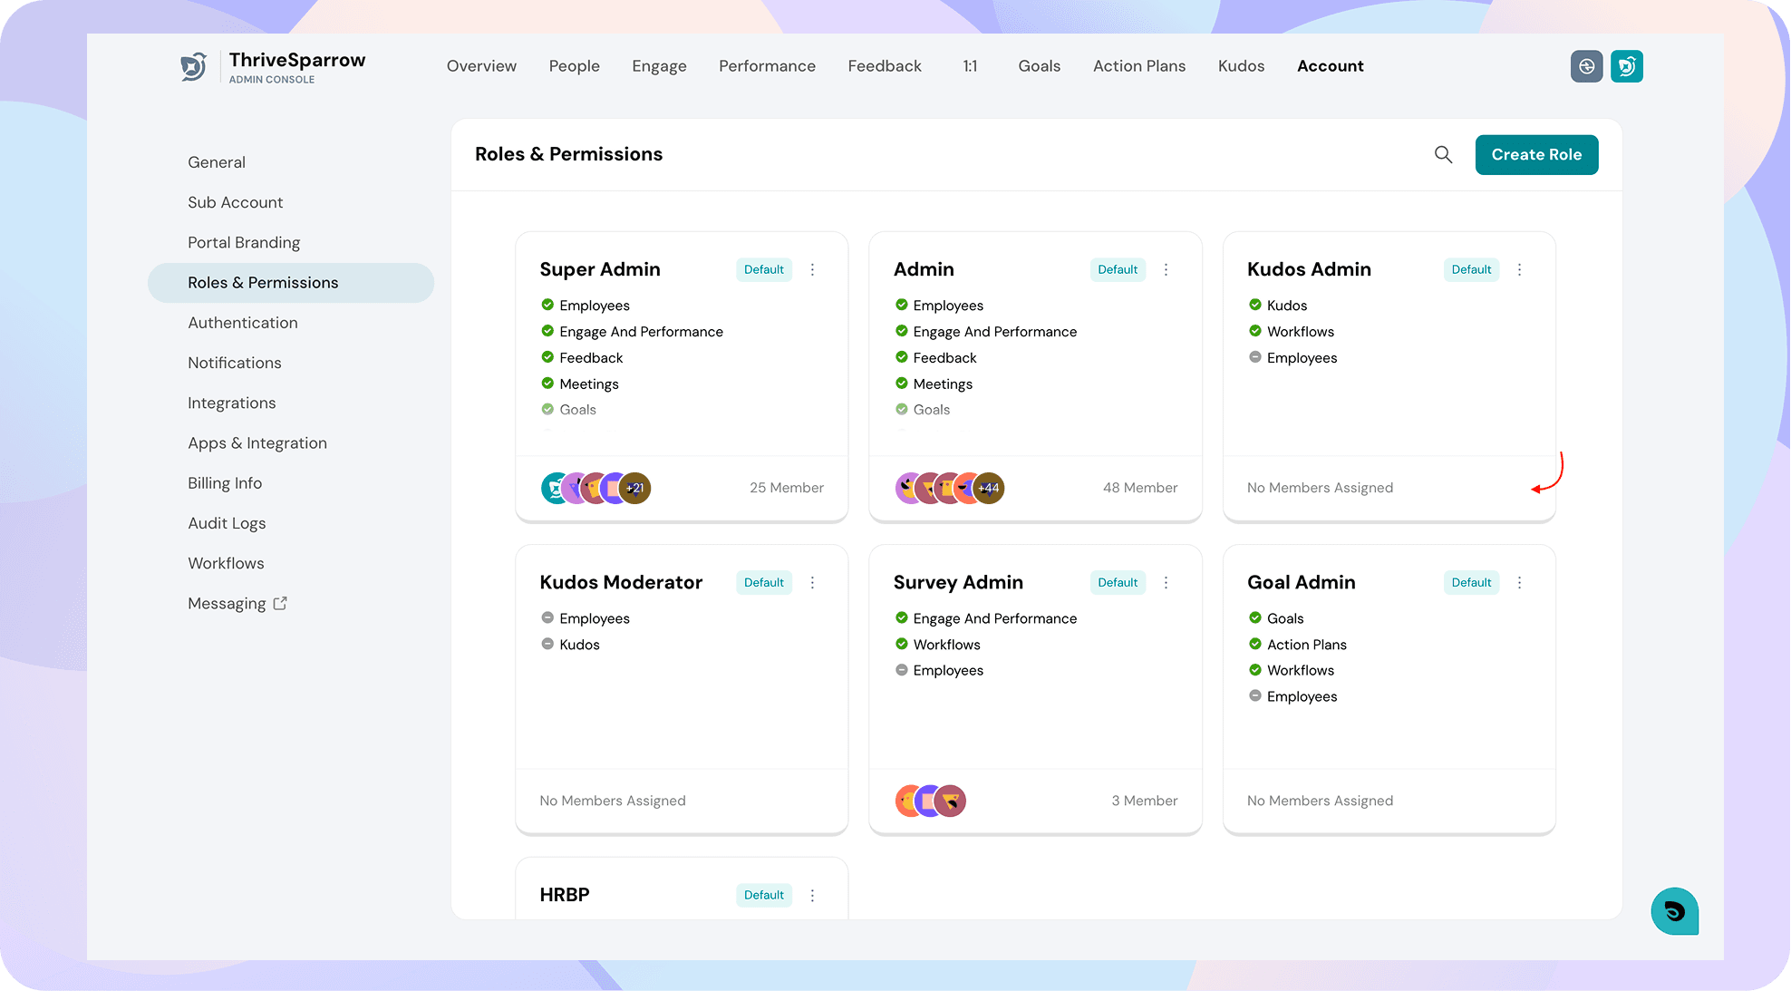Select Integrations in sidebar
Viewport: 1791px width, 991px height.
tap(231, 403)
